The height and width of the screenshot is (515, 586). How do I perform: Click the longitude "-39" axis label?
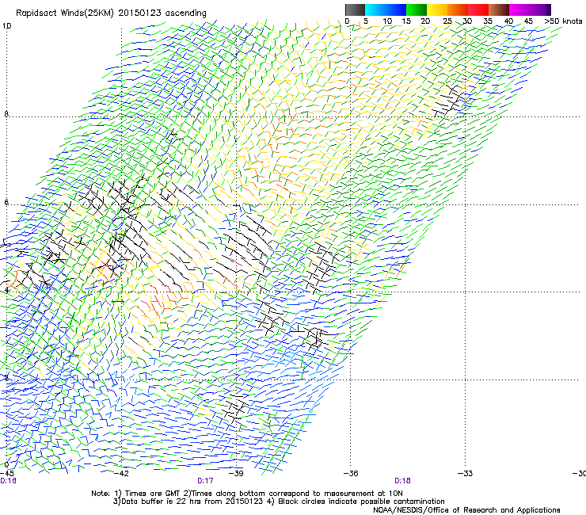click(236, 474)
